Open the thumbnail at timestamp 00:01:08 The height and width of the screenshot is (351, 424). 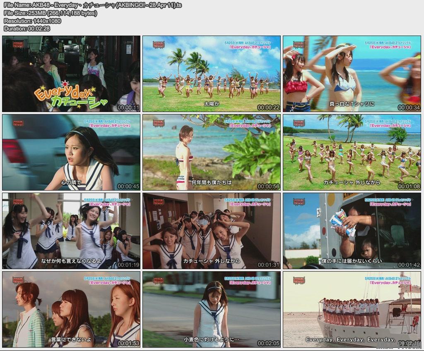pyautogui.click(x=352, y=152)
